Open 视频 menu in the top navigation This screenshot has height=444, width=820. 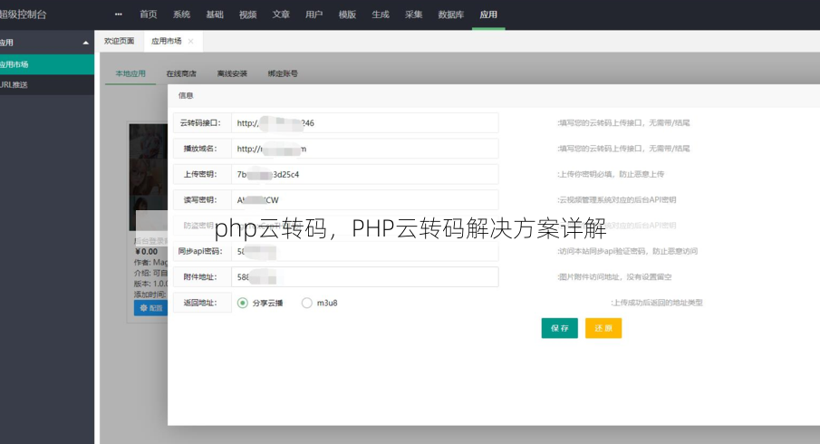coord(248,14)
